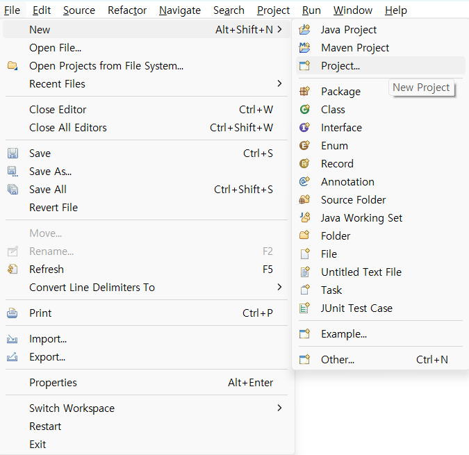The width and height of the screenshot is (469, 455).
Task: Open the Window menu
Action: point(353,10)
